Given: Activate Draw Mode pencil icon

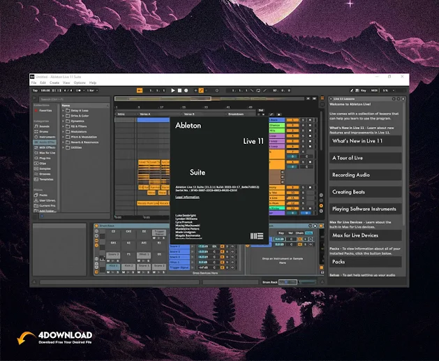Looking at the screenshot, I should pos(352,91).
